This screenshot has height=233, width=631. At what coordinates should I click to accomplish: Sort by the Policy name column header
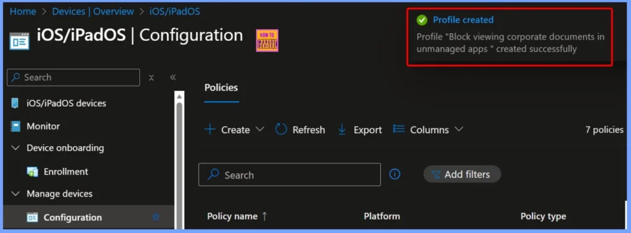click(x=232, y=216)
